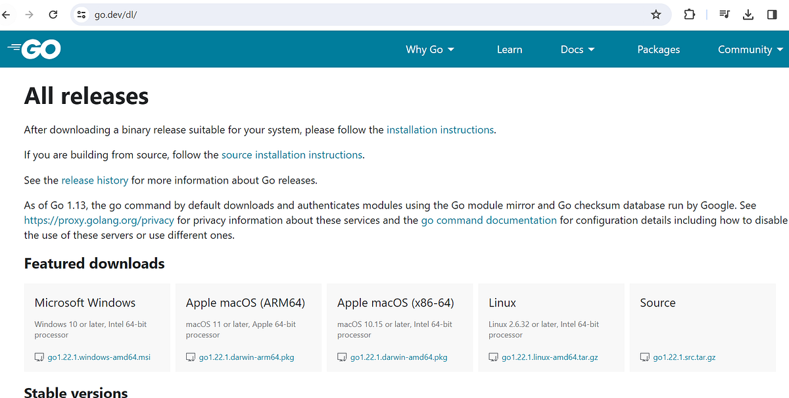Viewport: 789px width, 398px height.
Task: Click the Go logo in the header
Action: pos(34,49)
